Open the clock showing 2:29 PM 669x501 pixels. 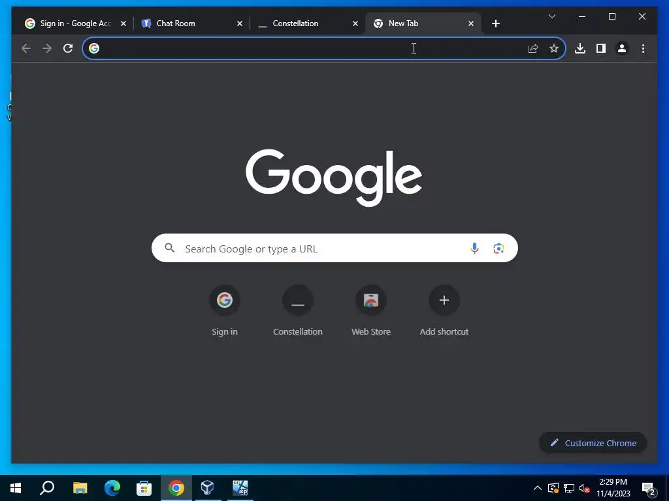[613, 488]
